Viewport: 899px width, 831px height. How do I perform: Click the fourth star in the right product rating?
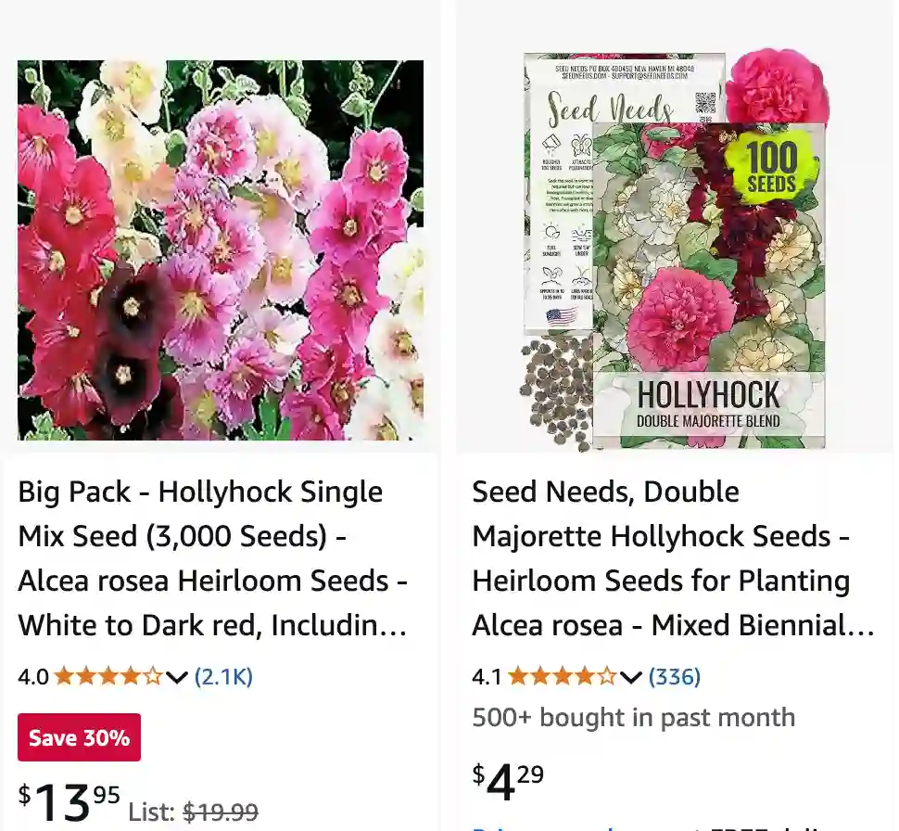(585, 676)
